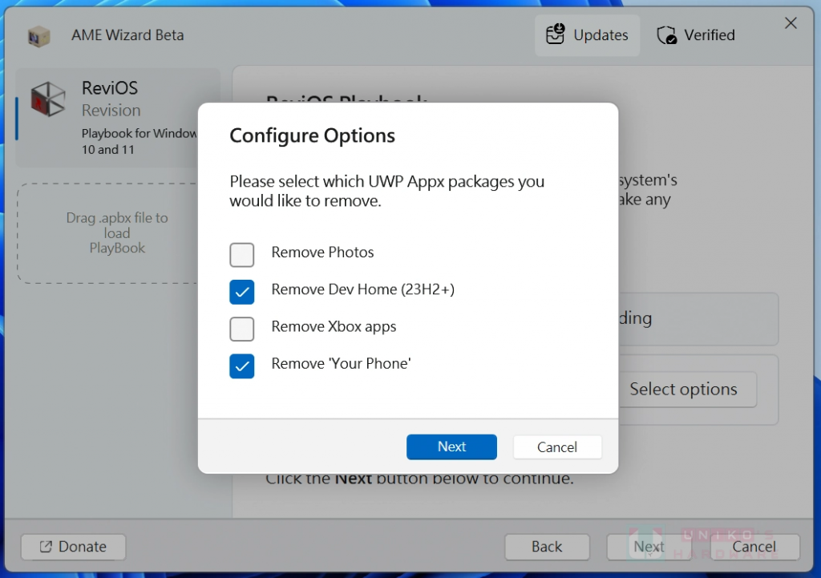The height and width of the screenshot is (578, 821).
Task: Uncheck Remove Dev Home (23H2+) checkbox
Action: (242, 292)
